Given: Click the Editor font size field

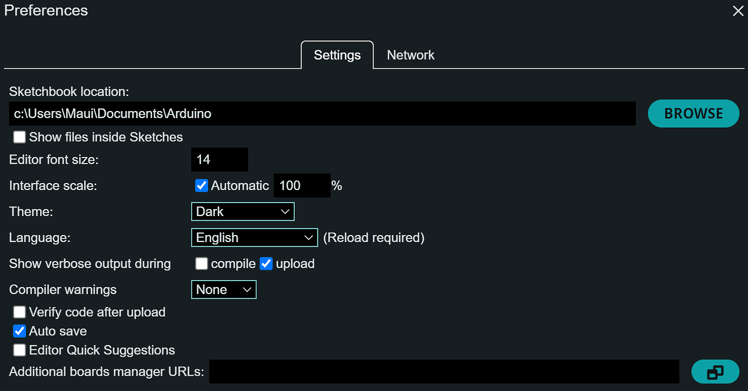Looking at the screenshot, I should (220, 160).
